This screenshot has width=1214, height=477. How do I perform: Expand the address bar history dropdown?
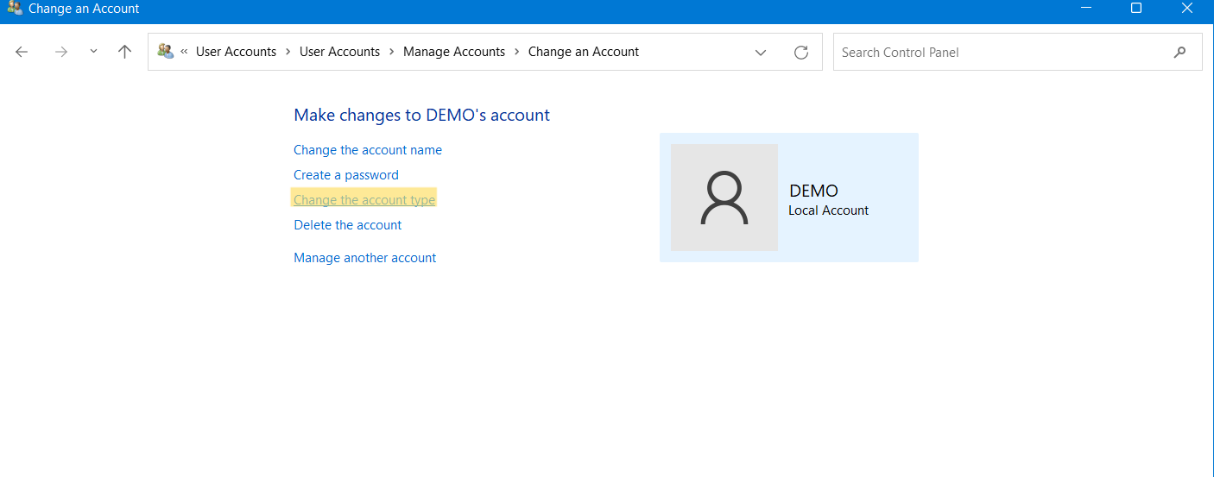[x=760, y=53]
